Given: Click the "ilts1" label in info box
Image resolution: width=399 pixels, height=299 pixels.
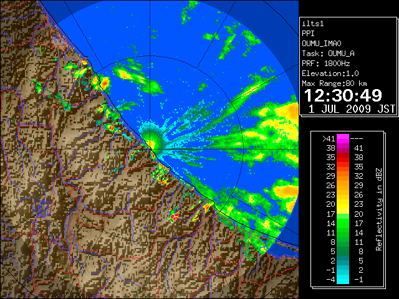Looking at the screenshot, I should coord(313,24).
